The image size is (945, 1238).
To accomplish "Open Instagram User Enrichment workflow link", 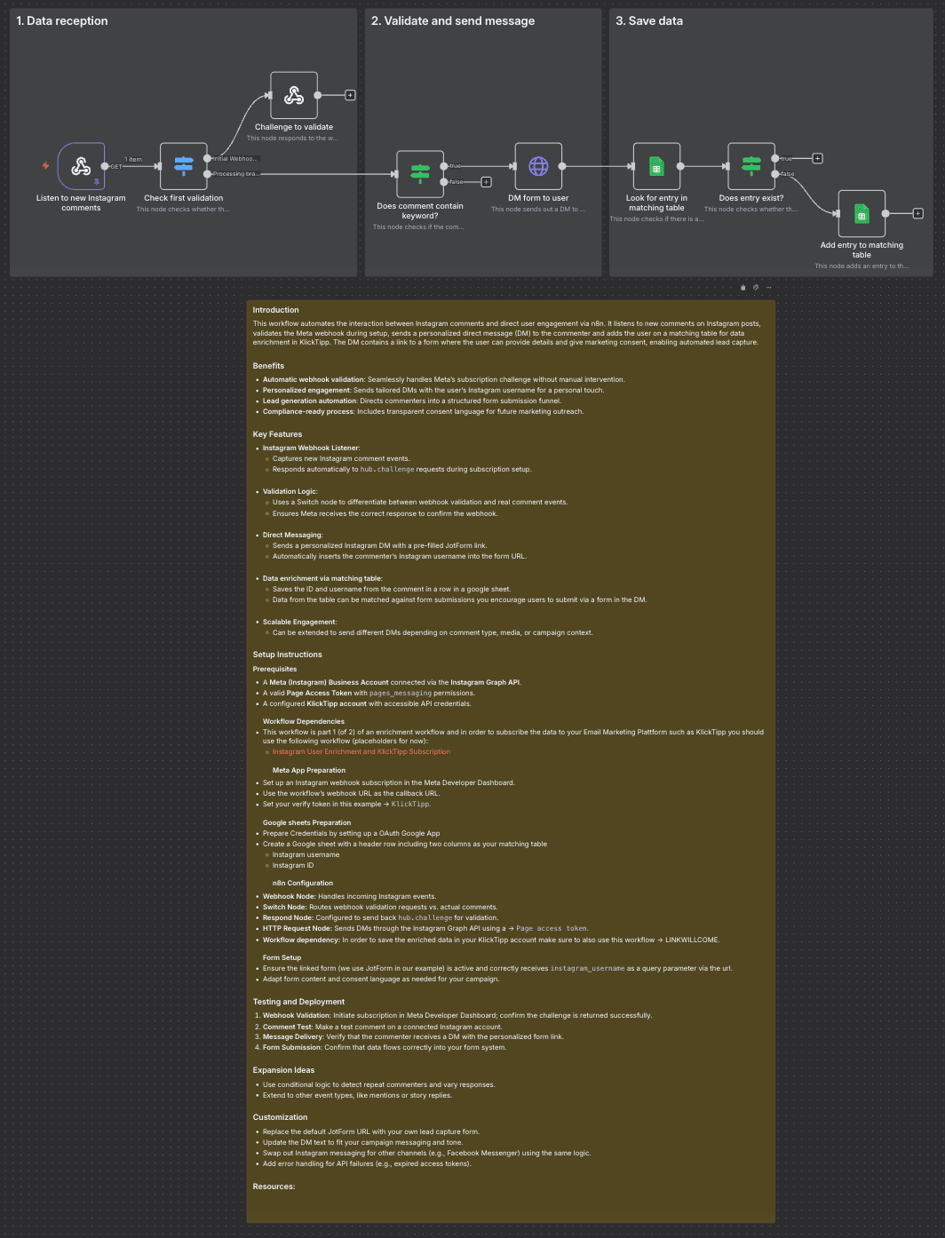I will pos(361,751).
